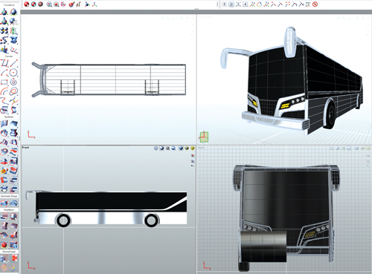This screenshot has width=372, height=274.
Task: Select the front wheel in Front viewport
Action: pos(63,220)
